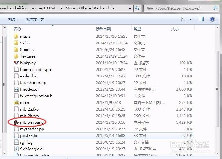The image size is (222, 159).
Task: Click the 看图王 BMP 图片 type cell
Action: click(x=150, y=103)
